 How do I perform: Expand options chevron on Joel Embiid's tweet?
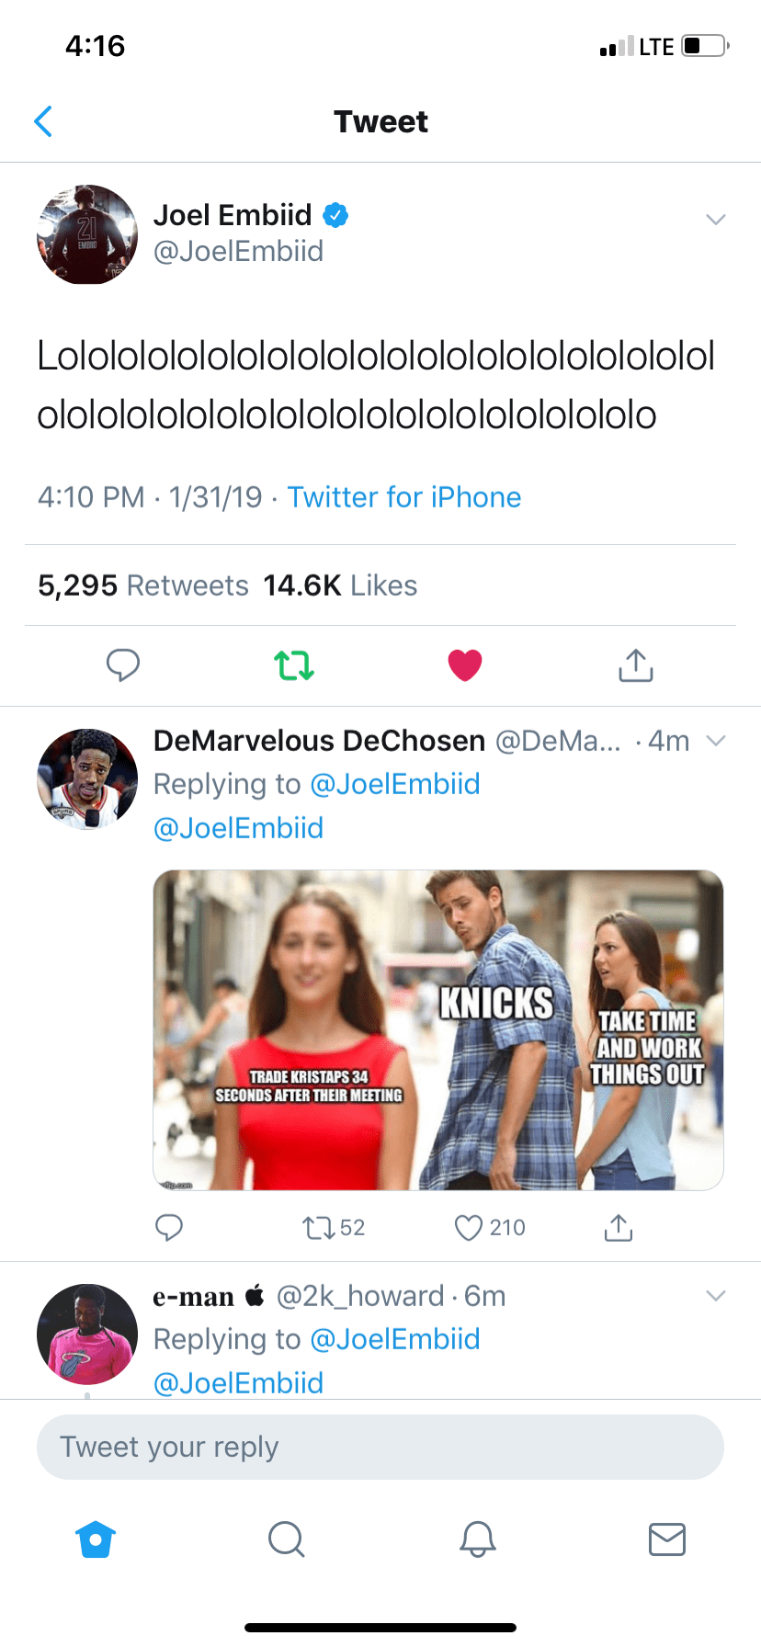716,219
